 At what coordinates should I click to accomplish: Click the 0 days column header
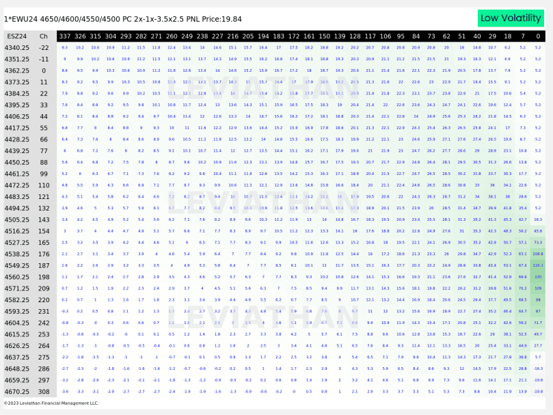pyautogui.click(x=538, y=36)
